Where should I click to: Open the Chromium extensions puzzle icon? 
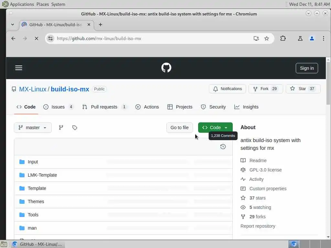point(283,38)
